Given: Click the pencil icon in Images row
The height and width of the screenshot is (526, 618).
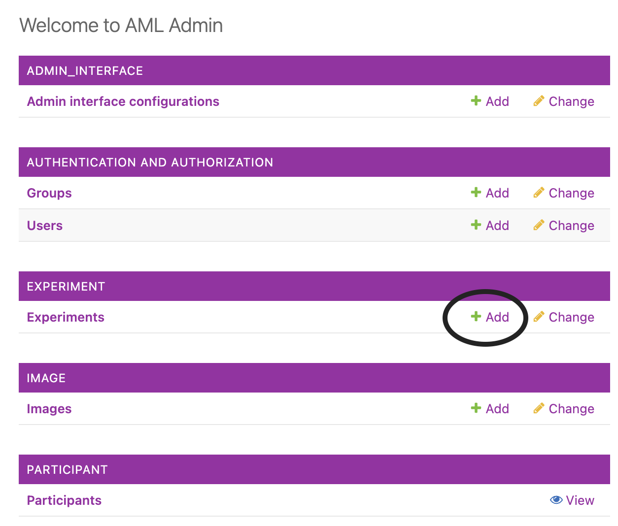Looking at the screenshot, I should click(x=539, y=408).
